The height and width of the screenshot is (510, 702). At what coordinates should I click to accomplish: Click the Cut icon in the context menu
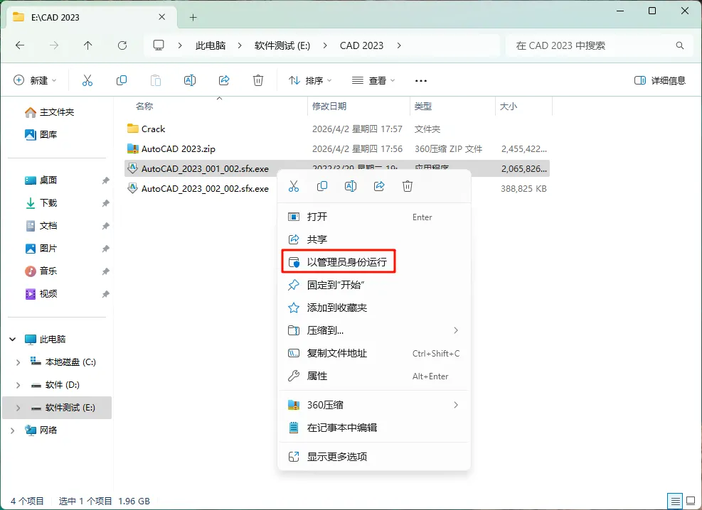[x=294, y=186]
